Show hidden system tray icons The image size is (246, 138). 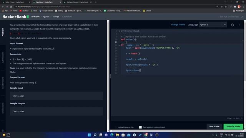[213, 135]
